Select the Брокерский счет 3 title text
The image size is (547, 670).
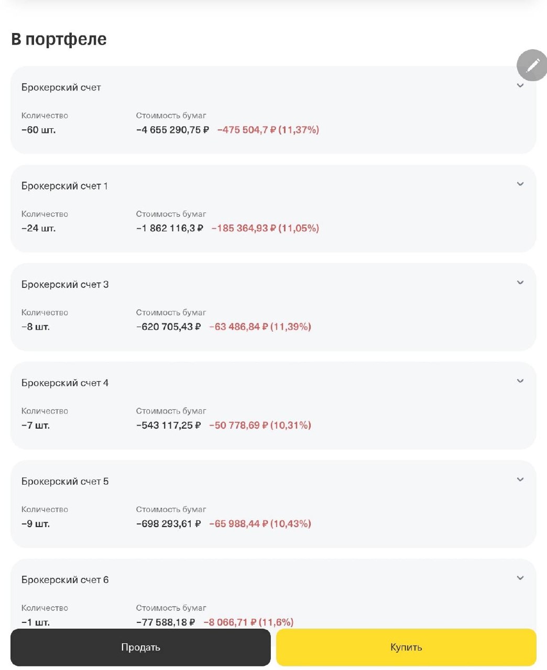65,284
